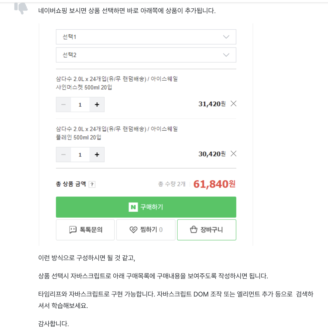Click the question mark help icon by 총 상품 금액

coord(92,184)
